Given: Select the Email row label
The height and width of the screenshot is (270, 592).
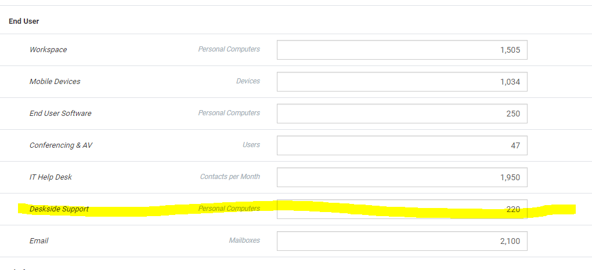Looking at the screenshot, I should coord(39,241).
